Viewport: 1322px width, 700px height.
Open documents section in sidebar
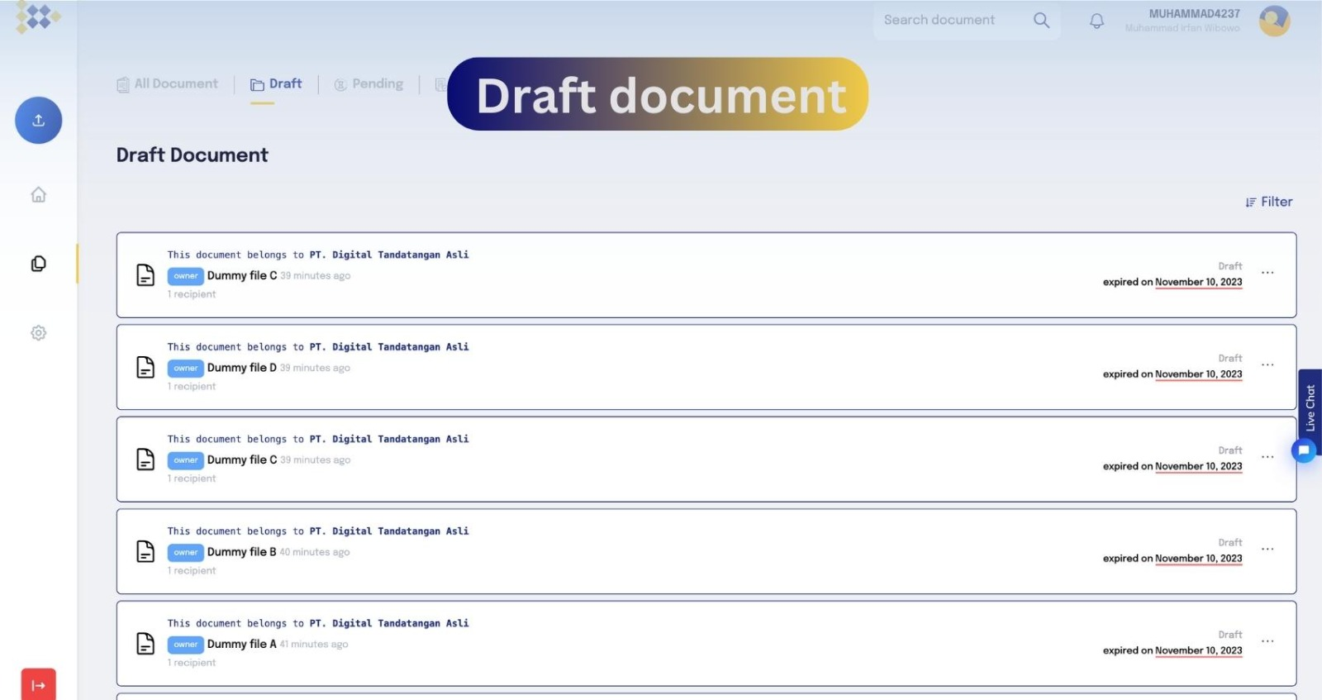[38, 264]
